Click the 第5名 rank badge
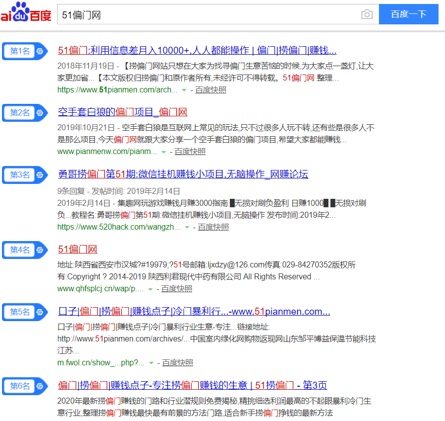Image resolution: width=445 pixels, height=421 pixels. pos(25,312)
